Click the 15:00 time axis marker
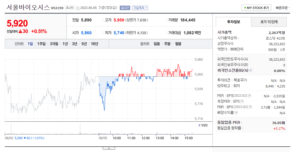This screenshot has height=152, width=293. tap(188, 138)
